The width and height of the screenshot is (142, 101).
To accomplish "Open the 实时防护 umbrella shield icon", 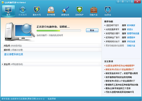I will point(79,11).
